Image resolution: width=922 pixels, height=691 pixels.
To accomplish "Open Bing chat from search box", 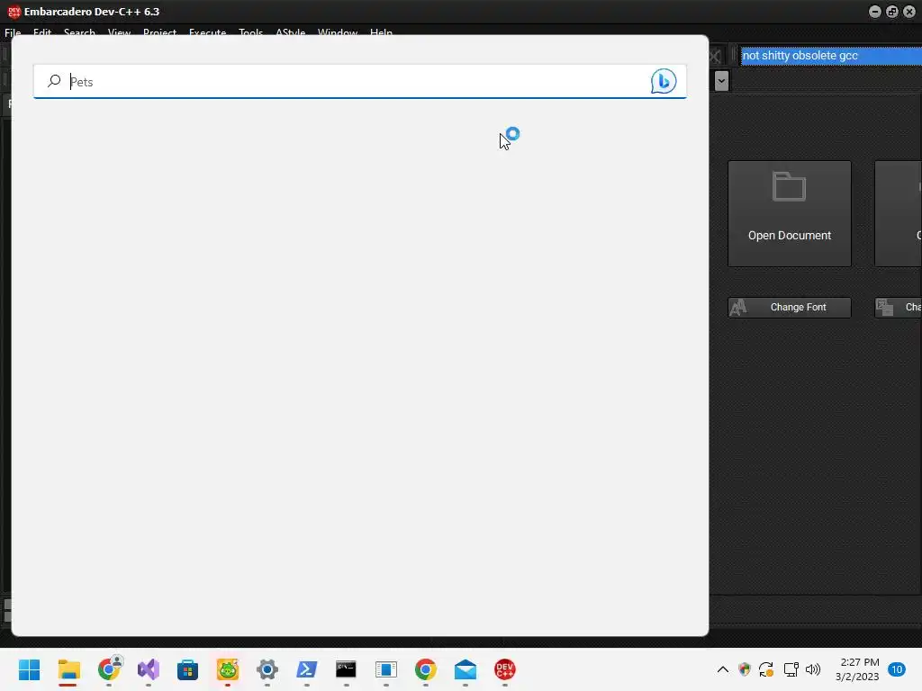I will tap(664, 81).
